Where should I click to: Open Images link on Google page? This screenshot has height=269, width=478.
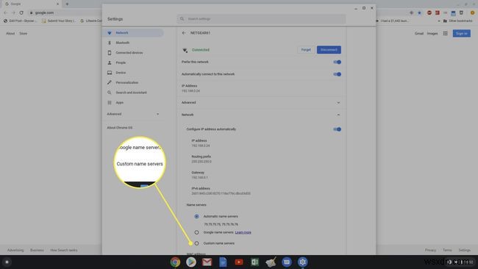pos(432,34)
